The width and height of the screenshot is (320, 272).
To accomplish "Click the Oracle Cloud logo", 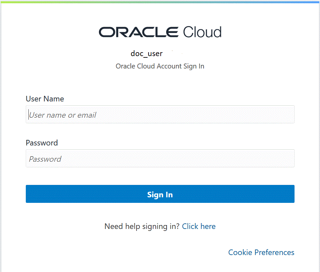I will pyautogui.click(x=160, y=32).
